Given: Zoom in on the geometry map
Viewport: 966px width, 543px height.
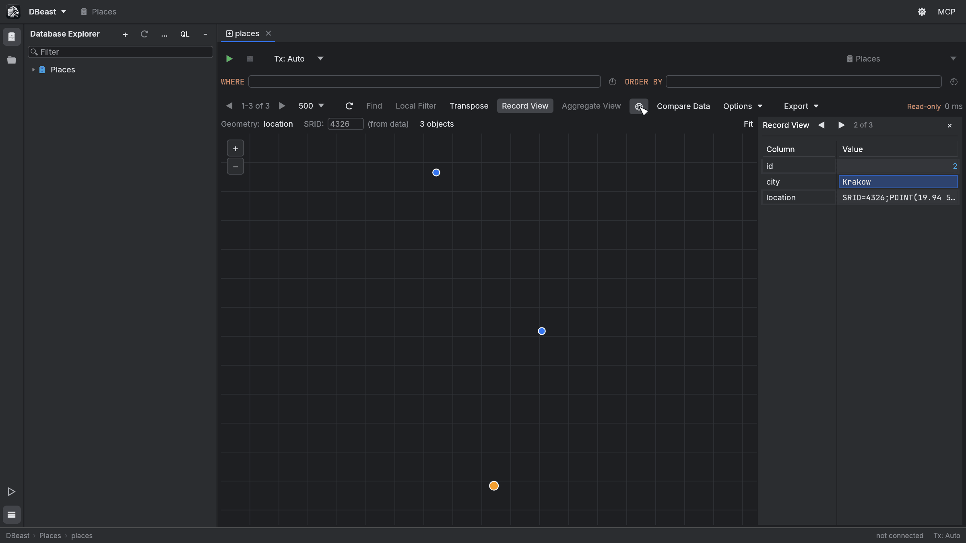Looking at the screenshot, I should pyautogui.click(x=235, y=148).
